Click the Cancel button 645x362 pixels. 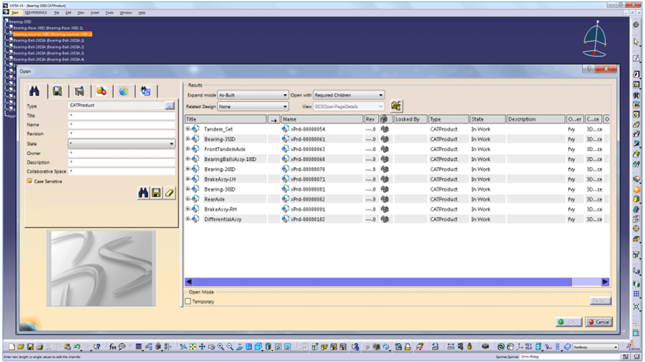599,322
